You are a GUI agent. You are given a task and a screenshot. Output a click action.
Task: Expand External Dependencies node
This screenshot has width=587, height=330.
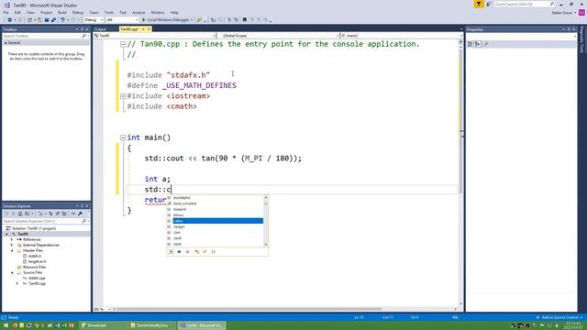coord(12,245)
